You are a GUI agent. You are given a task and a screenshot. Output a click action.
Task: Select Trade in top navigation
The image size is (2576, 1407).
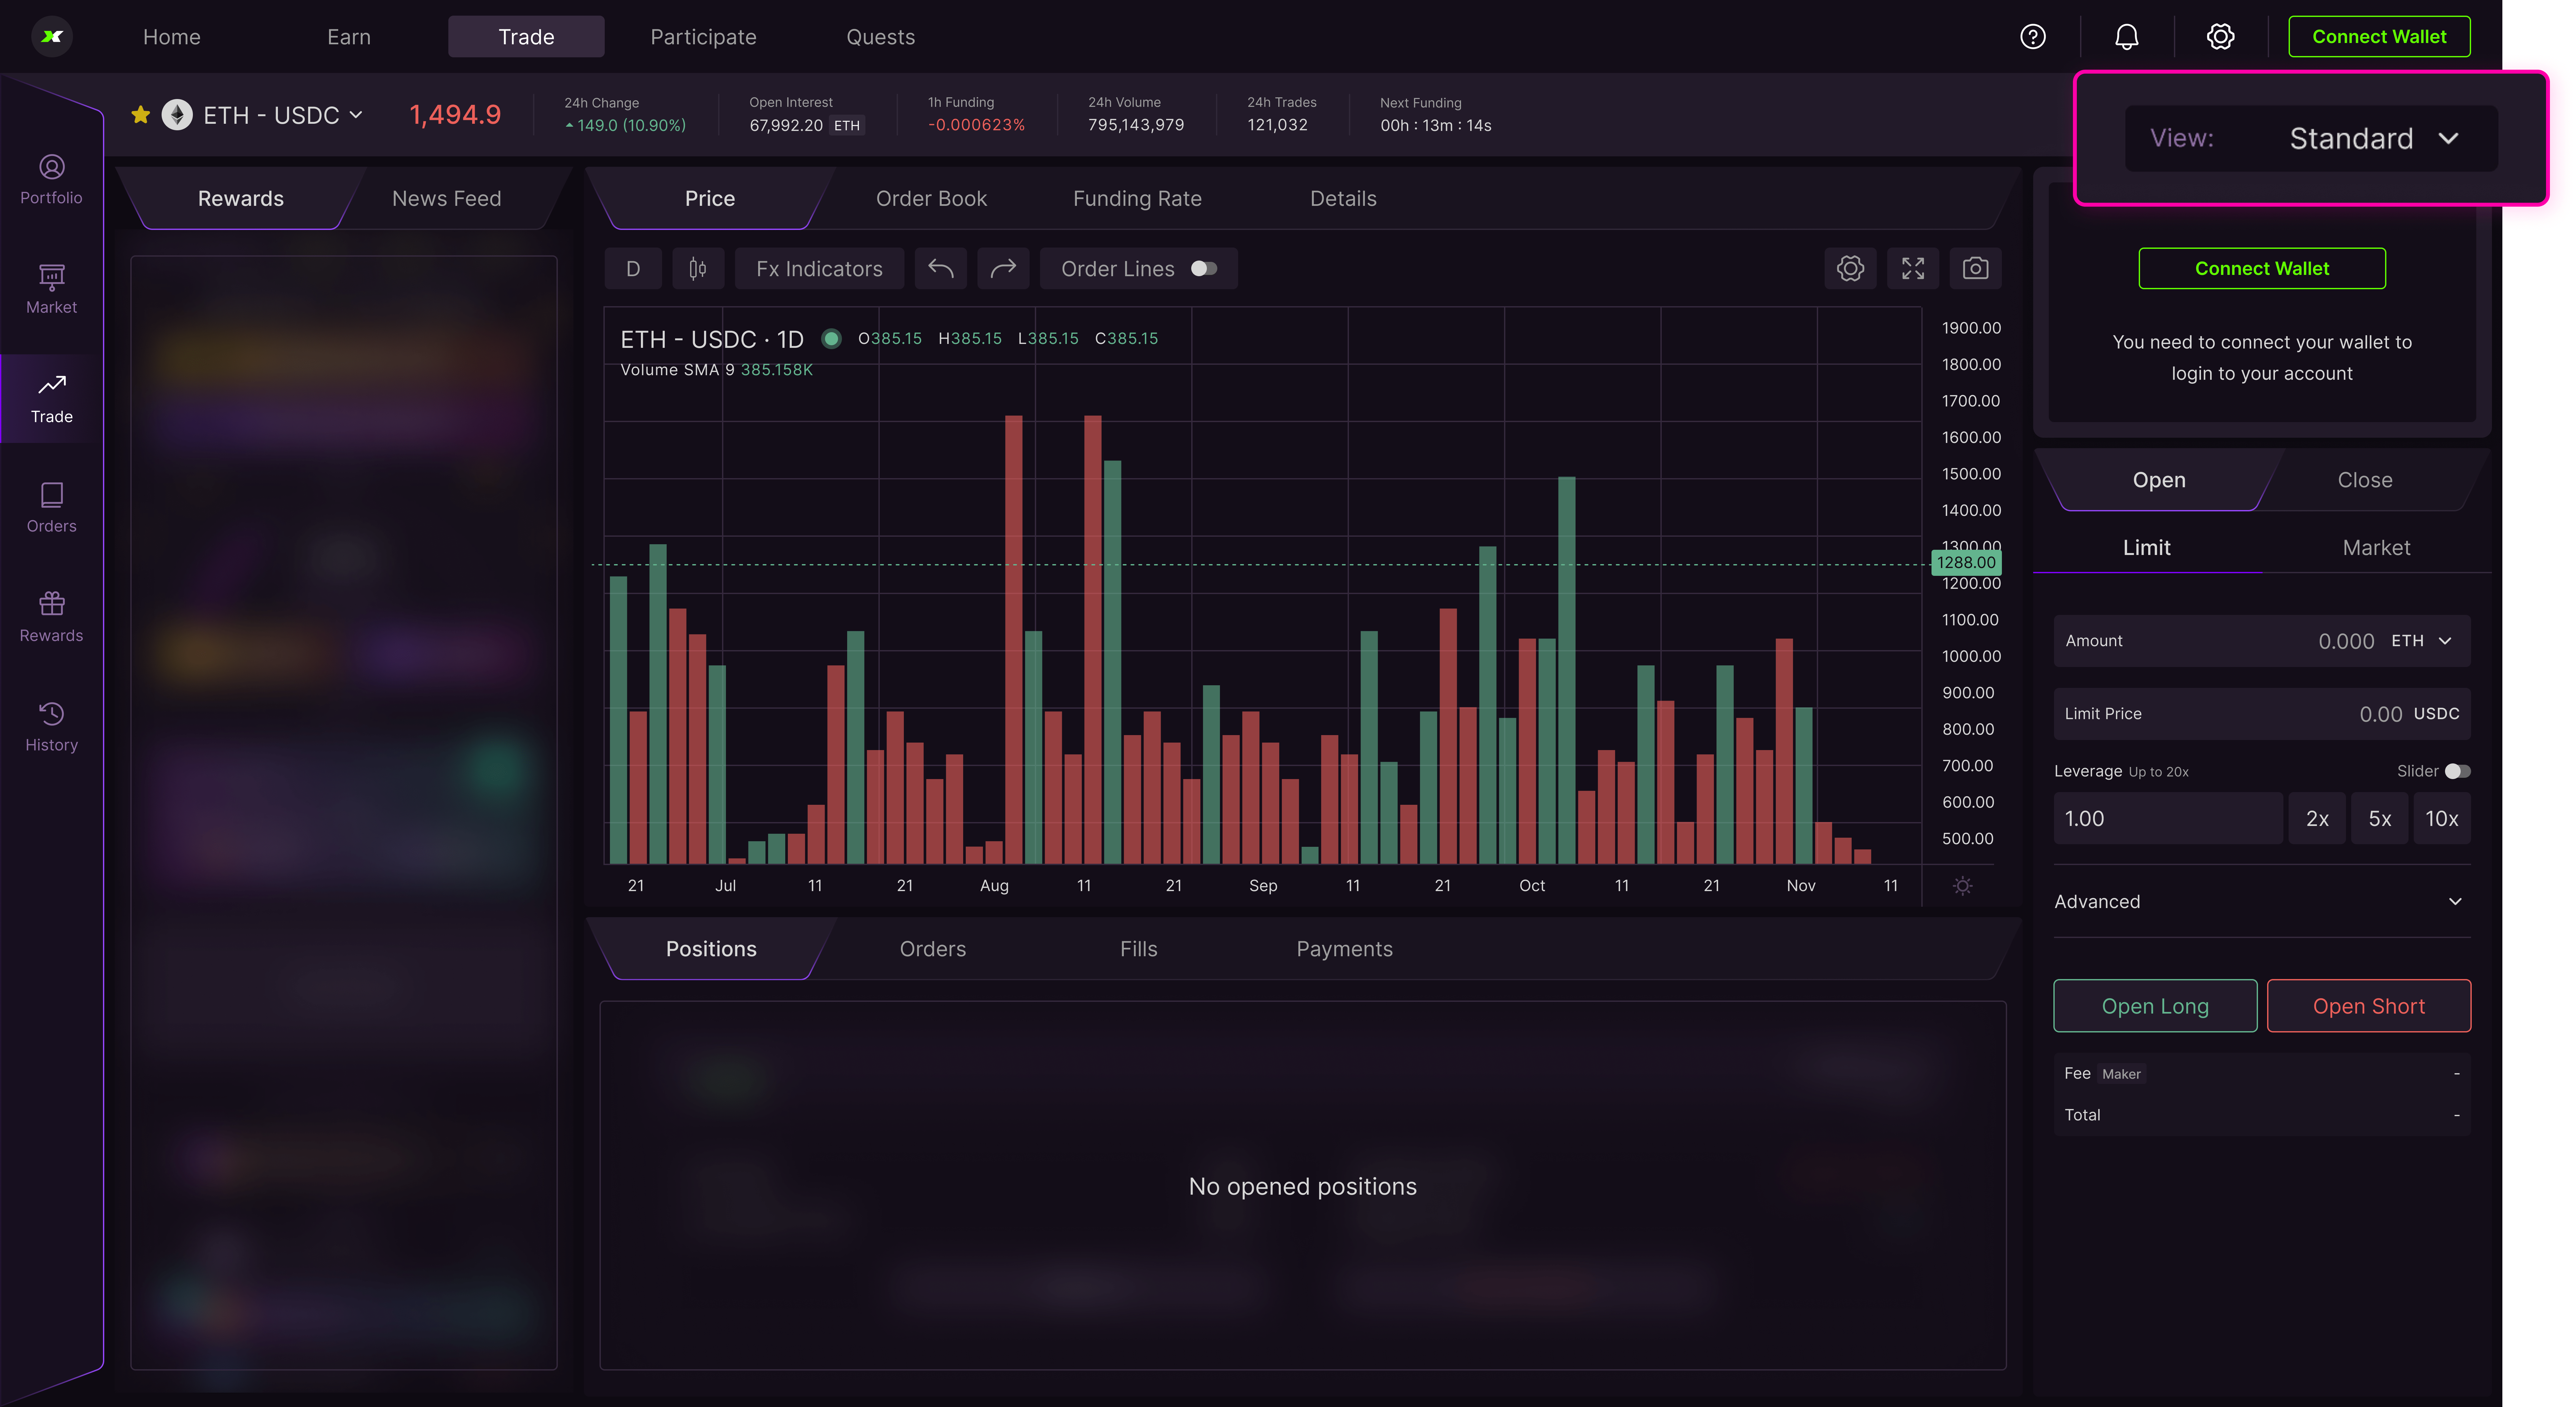(x=526, y=37)
